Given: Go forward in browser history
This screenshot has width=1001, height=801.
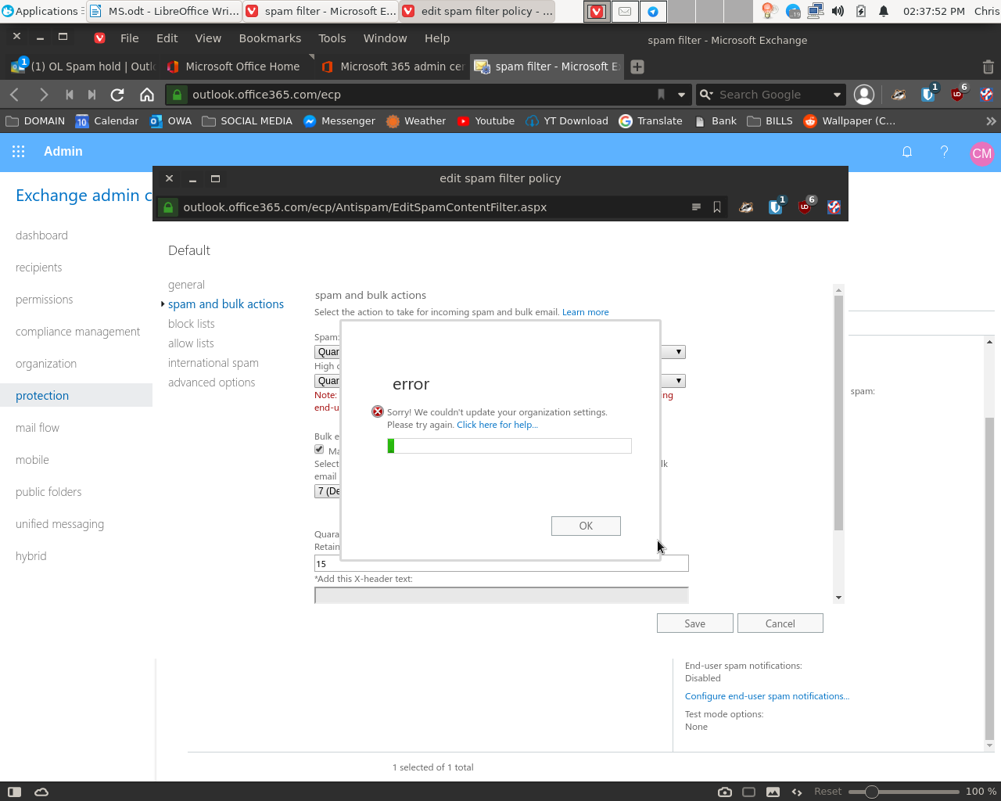Looking at the screenshot, I should (x=44, y=95).
